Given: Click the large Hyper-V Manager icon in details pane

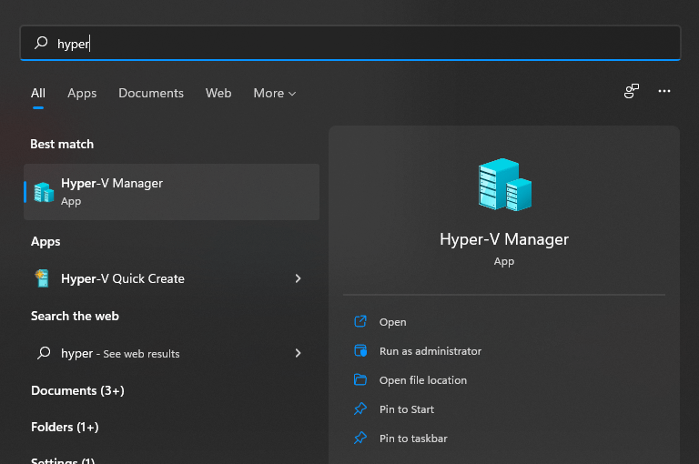Looking at the screenshot, I should point(504,185).
